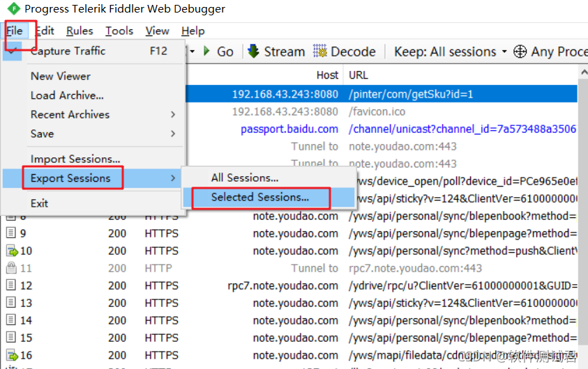Select session number 10
Viewport: 588px width, 369px height.
click(27, 251)
